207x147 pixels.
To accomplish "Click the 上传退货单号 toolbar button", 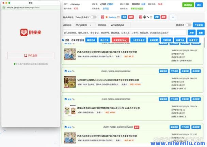I will click(x=138, y=40).
